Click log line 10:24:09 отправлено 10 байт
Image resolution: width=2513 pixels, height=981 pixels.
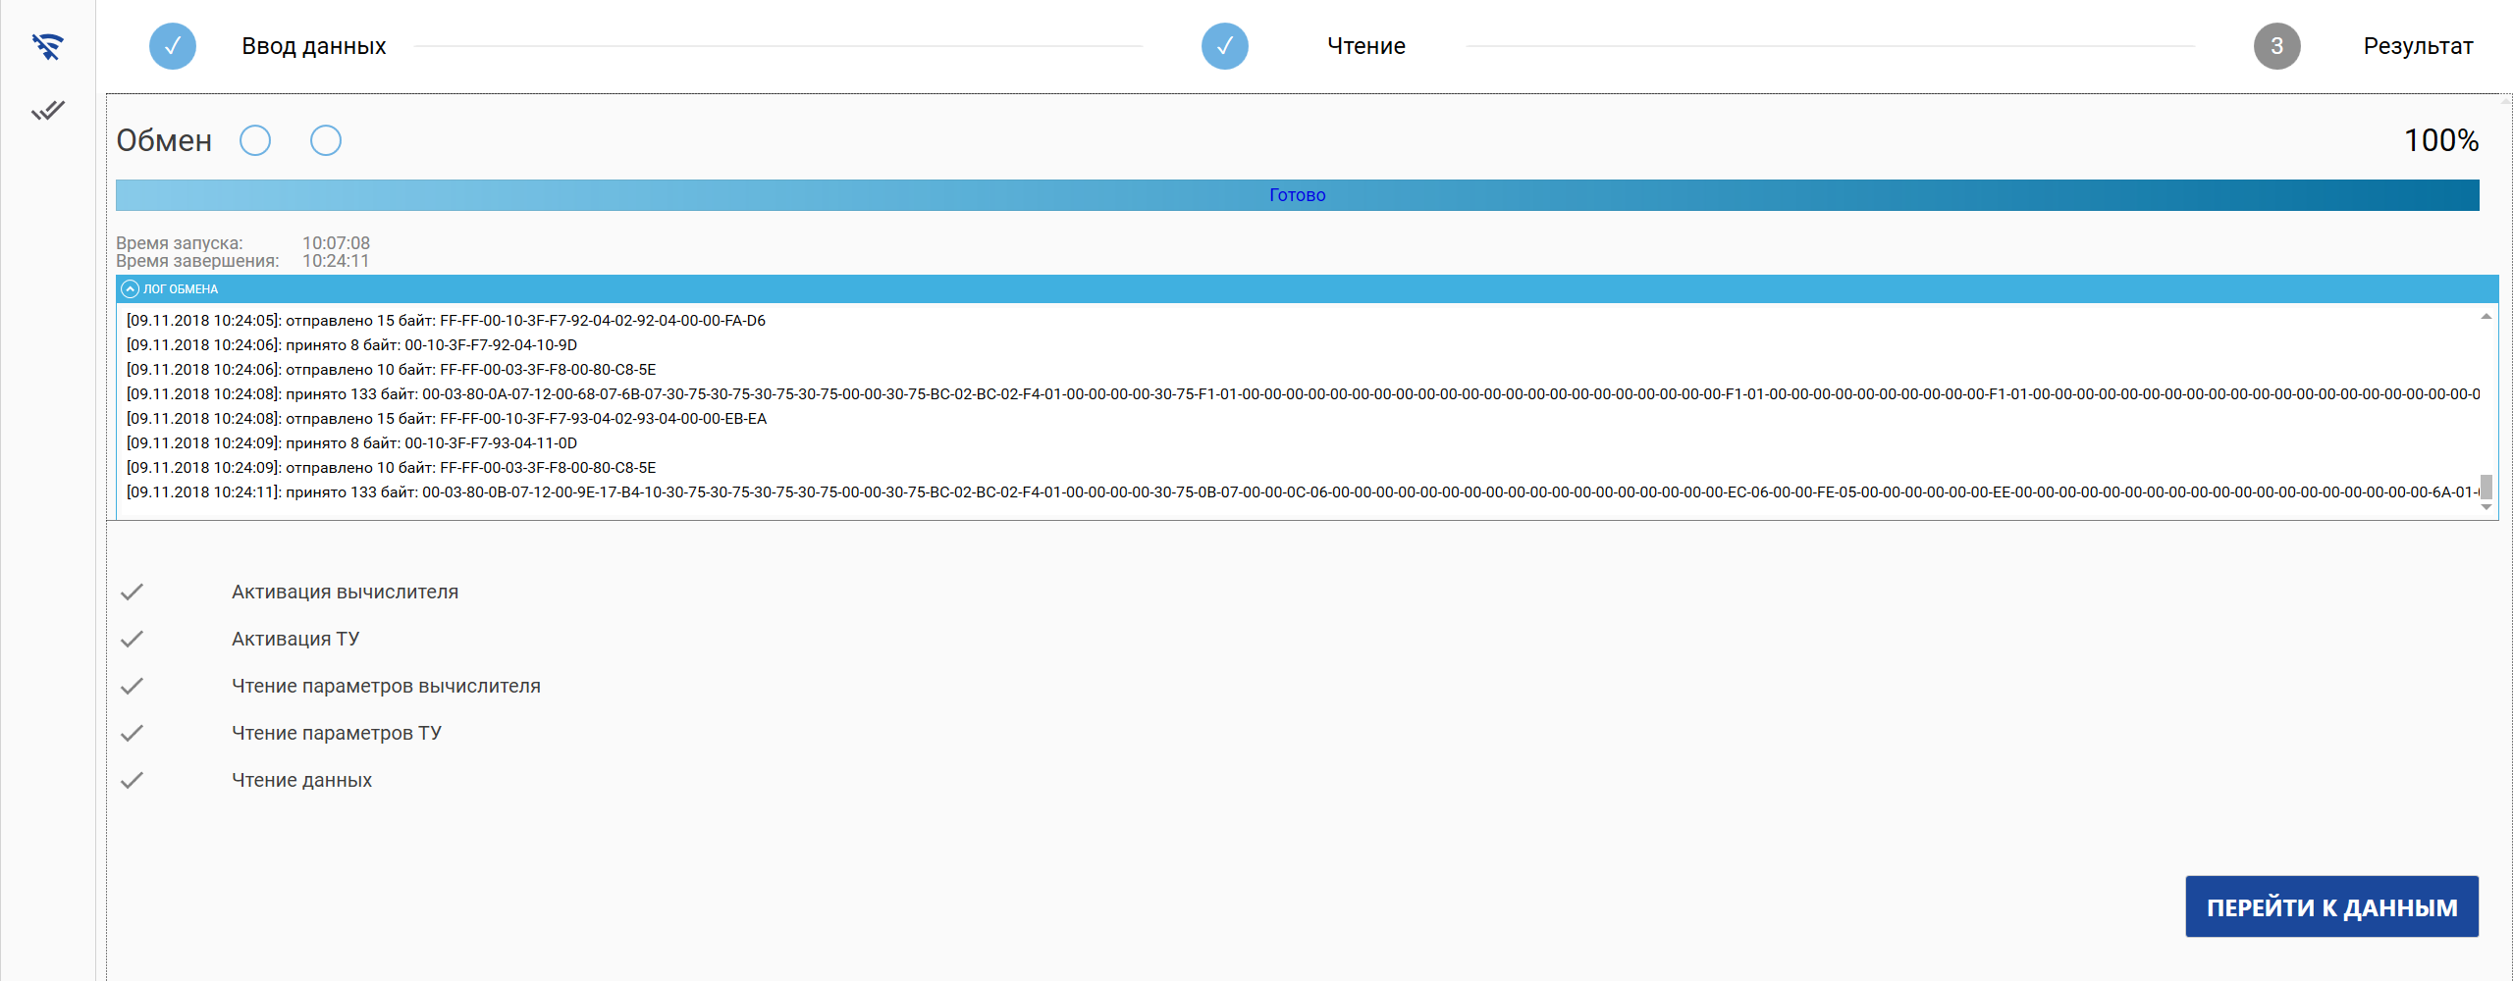(391, 467)
